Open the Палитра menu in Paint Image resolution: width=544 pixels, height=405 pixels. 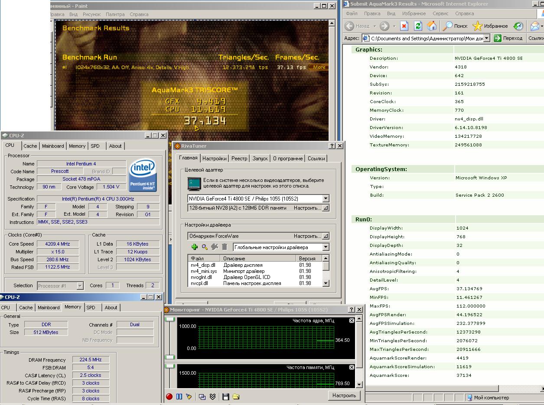(x=115, y=14)
